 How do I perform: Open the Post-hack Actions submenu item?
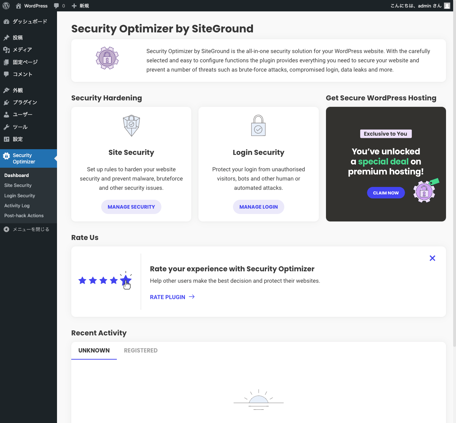24,215
